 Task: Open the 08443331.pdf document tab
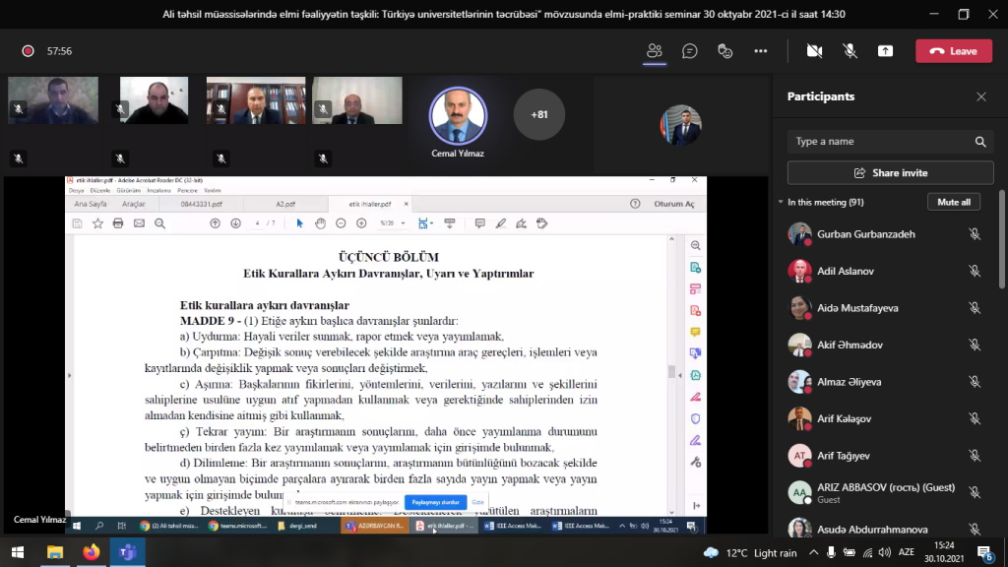click(x=201, y=204)
